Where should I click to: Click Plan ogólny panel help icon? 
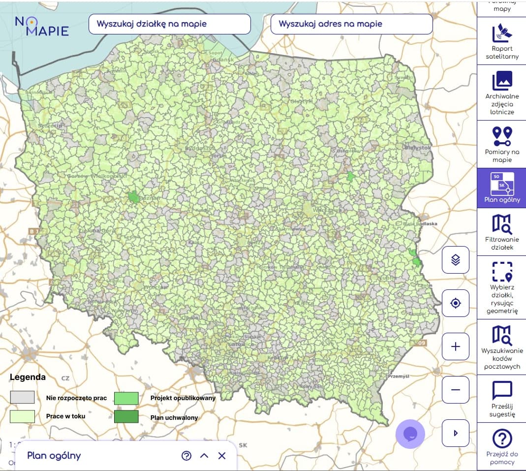(186, 456)
